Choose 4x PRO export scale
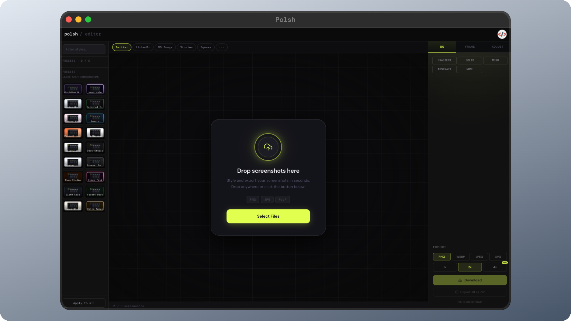This screenshot has width=571, height=321. [495, 267]
